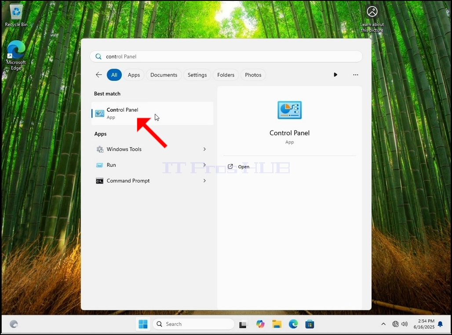The image size is (452, 335).
Task: Click the network globe tray icon
Action: (396, 324)
